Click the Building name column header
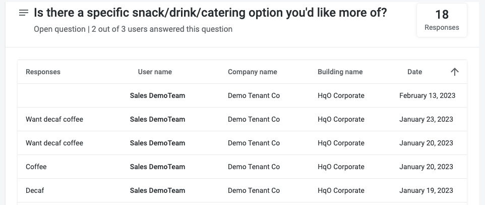The image size is (485, 205). [340, 72]
